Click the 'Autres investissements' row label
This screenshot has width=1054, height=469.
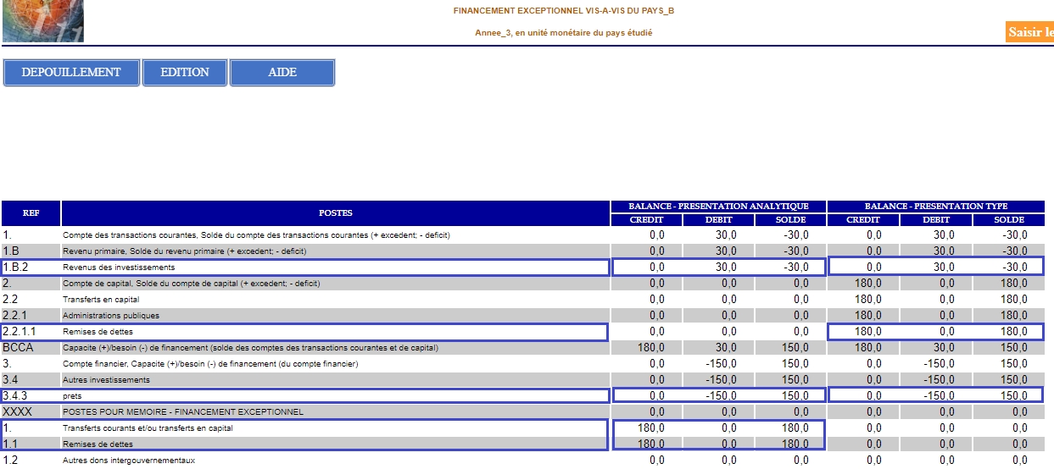106,380
